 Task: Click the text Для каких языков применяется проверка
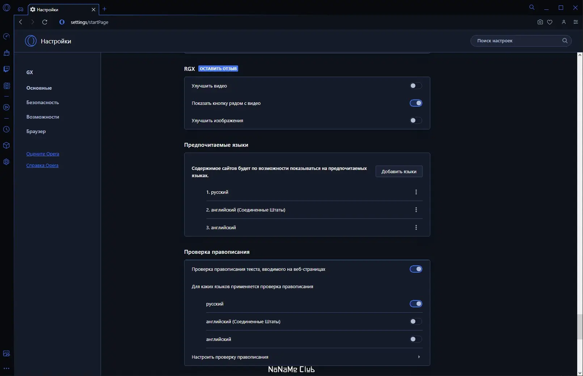pyautogui.click(x=252, y=287)
